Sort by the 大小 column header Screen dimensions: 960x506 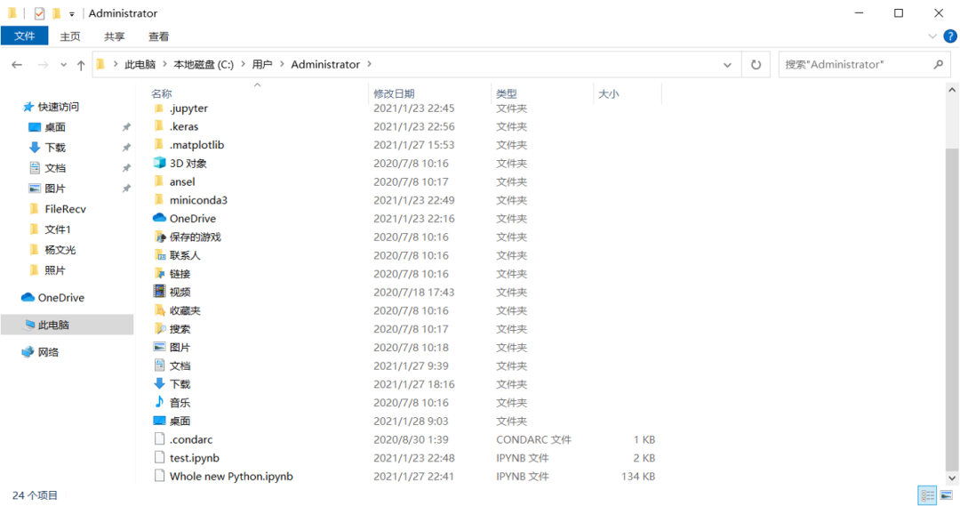609,93
